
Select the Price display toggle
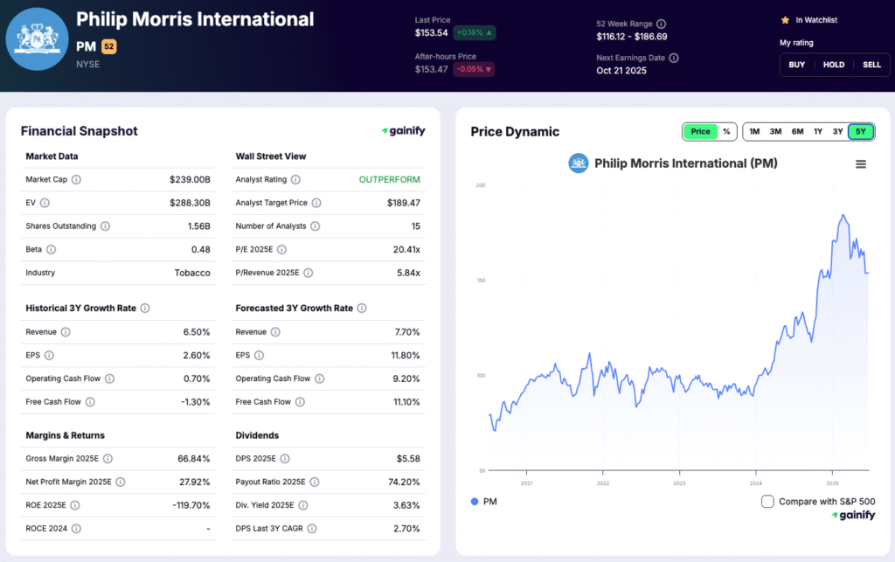point(700,131)
